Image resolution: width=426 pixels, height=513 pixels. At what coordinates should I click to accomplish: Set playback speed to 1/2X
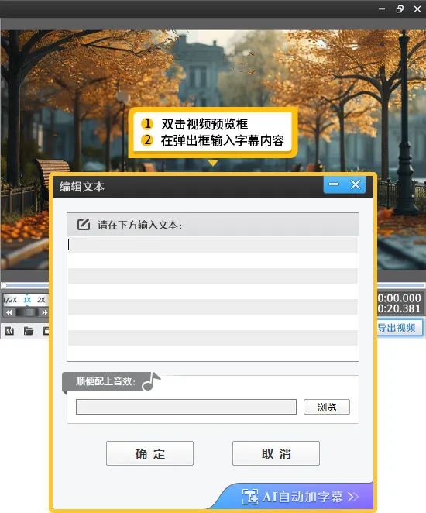(10, 300)
